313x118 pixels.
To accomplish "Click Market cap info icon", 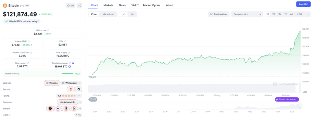I will [x=48, y=30].
